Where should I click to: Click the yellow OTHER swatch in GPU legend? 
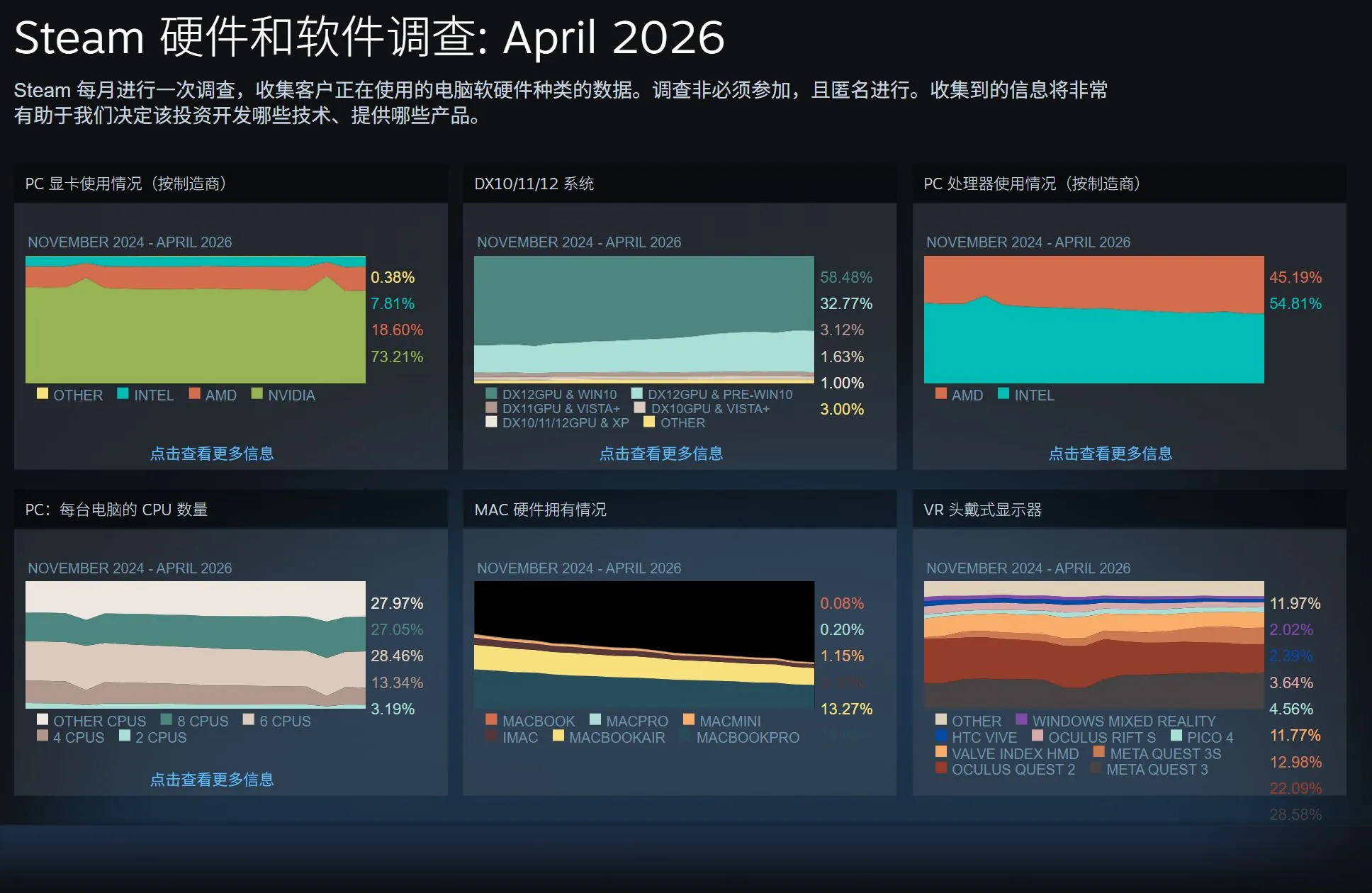point(43,393)
